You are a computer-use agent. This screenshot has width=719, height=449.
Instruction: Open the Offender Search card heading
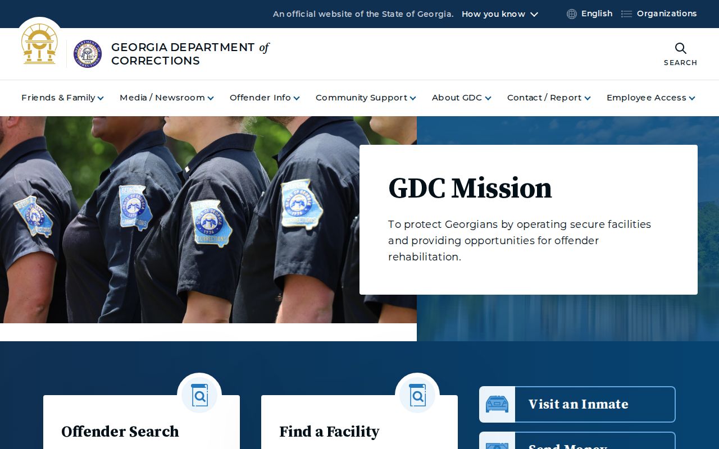coord(120,432)
